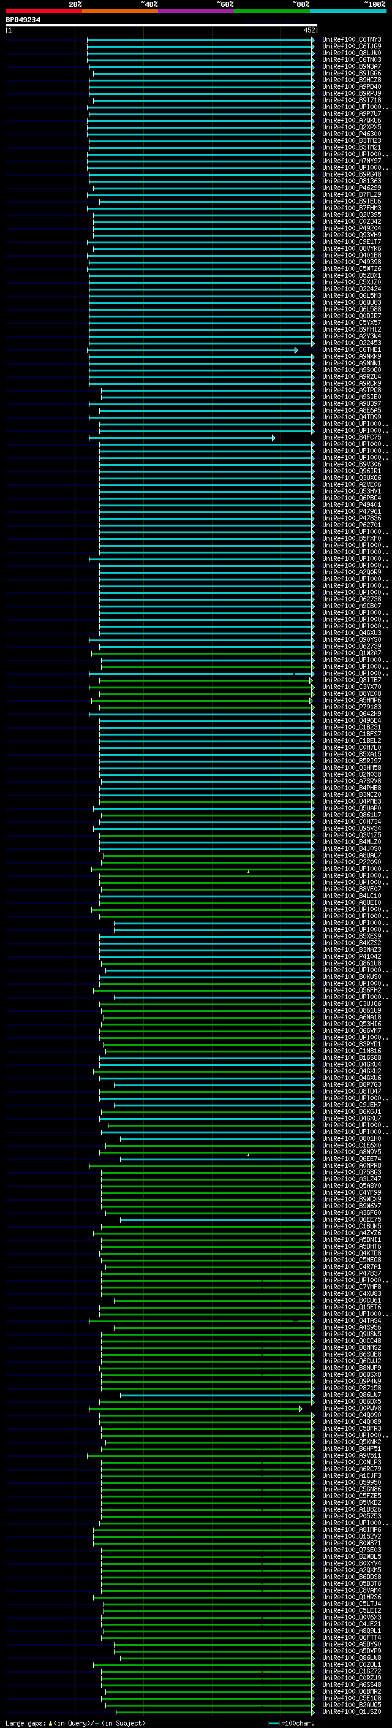
Task: Select hit label UniRef100_A7QKU6
Action: pos(352,121)
